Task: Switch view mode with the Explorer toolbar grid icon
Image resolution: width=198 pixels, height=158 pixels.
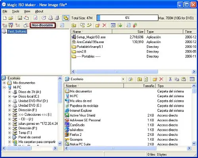Action: pyautogui.click(x=192, y=79)
